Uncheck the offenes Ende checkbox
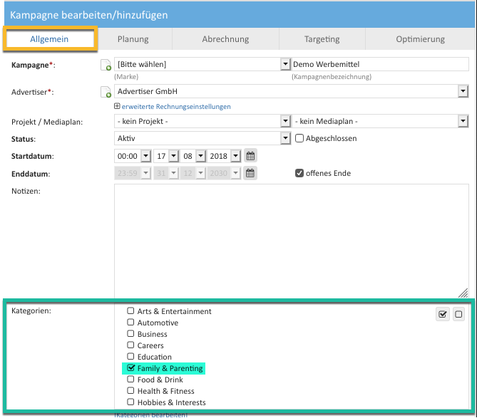The width and height of the screenshot is (477, 418). coord(299,173)
